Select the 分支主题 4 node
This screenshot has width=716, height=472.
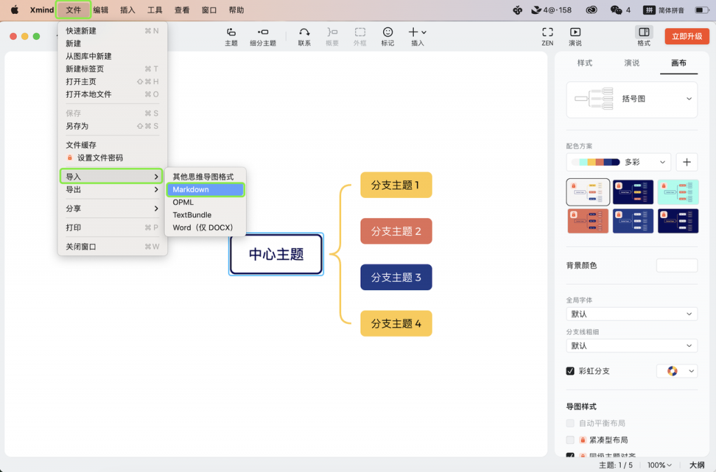(396, 323)
